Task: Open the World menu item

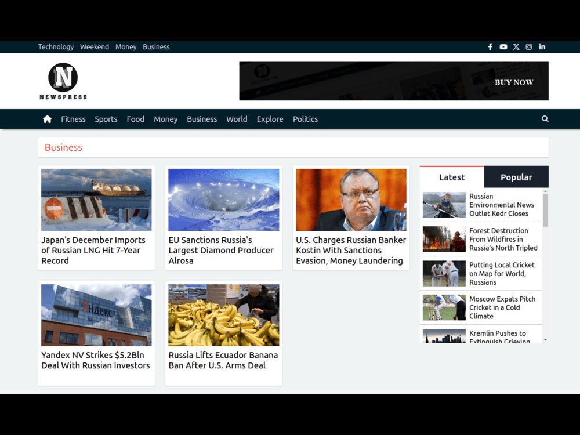Action: pos(237,119)
